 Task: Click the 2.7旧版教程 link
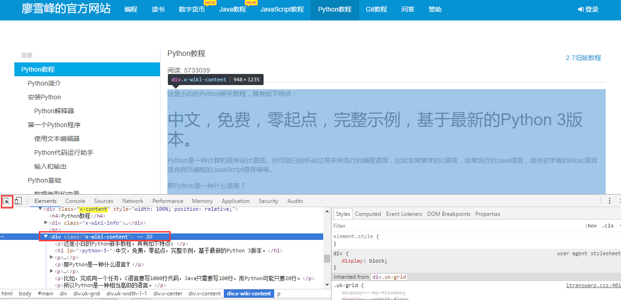coord(584,58)
